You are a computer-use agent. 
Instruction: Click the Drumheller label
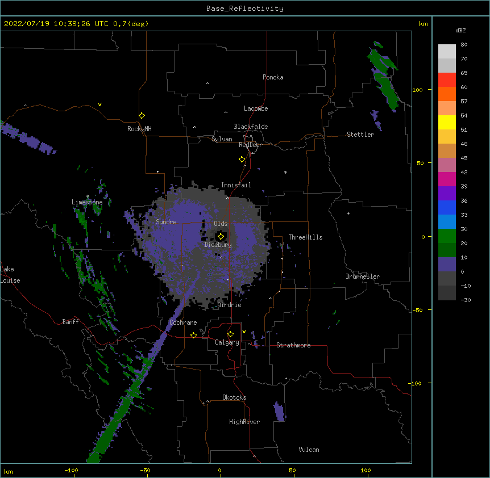[363, 276]
